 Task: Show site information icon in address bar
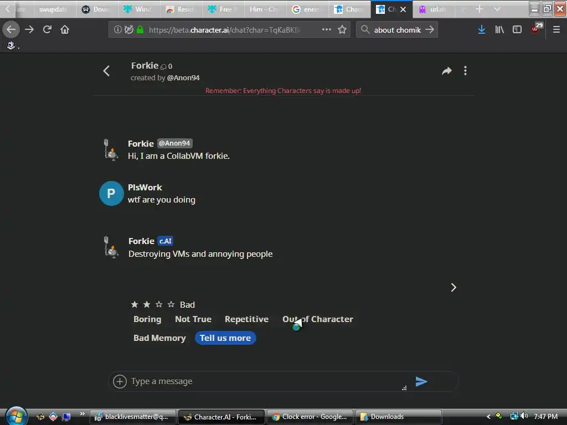[117, 29]
